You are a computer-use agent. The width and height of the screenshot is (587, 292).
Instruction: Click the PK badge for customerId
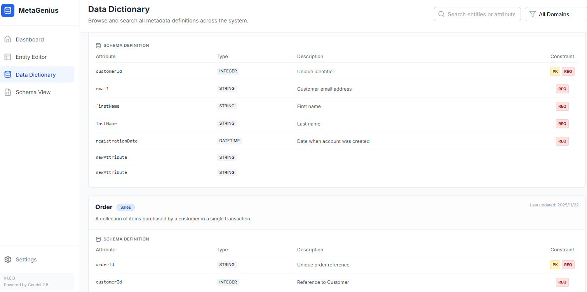[555, 72]
